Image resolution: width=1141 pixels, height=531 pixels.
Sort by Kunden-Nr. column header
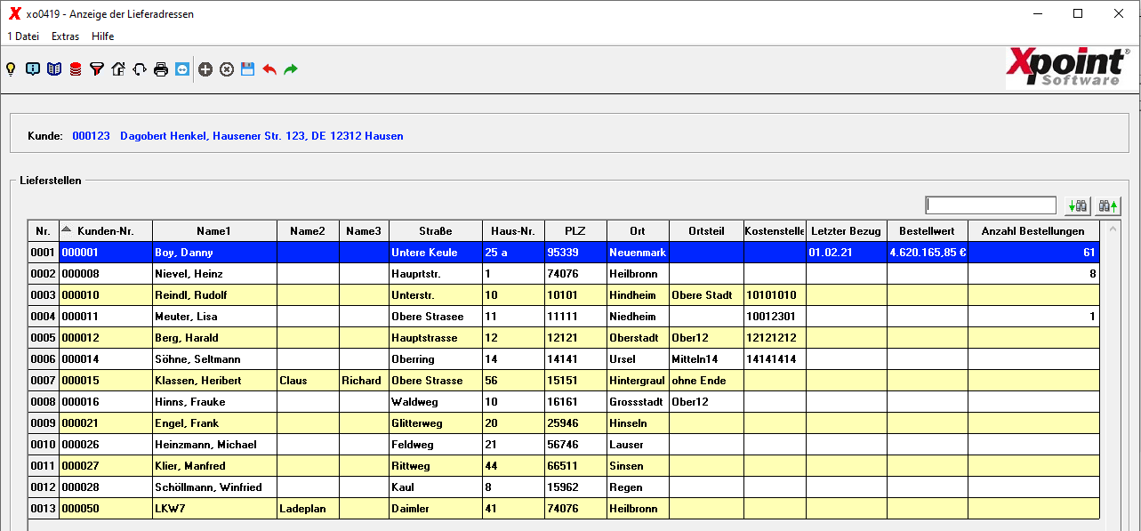(x=106, y=231)
